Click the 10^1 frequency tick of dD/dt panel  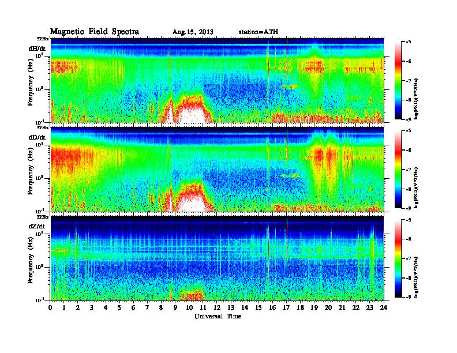[x=39, y=145]
